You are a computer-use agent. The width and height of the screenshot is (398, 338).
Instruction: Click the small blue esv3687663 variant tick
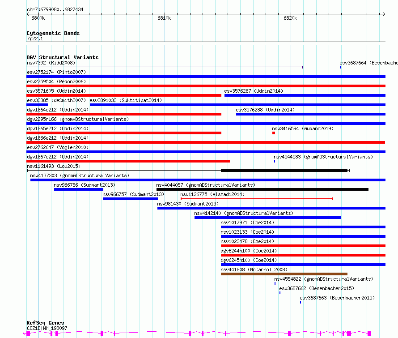point(301,302)
